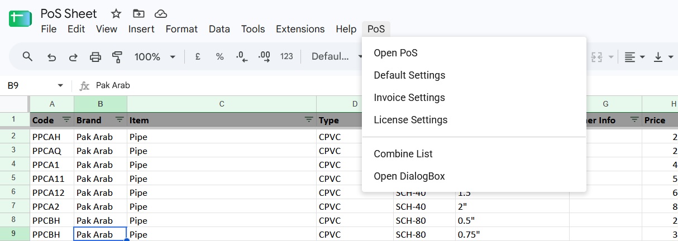
Task: Open the search menus magnifier
Action: (27, 56)
